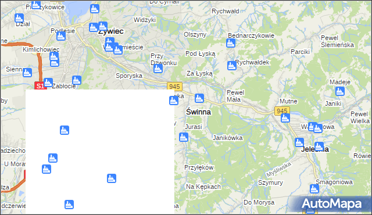
Task: Select the Janiki label
Action: tap(333, 103)
